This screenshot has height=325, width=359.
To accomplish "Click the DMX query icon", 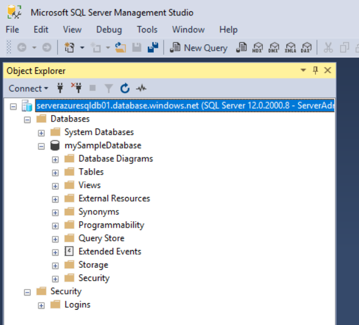I will 274,47.
